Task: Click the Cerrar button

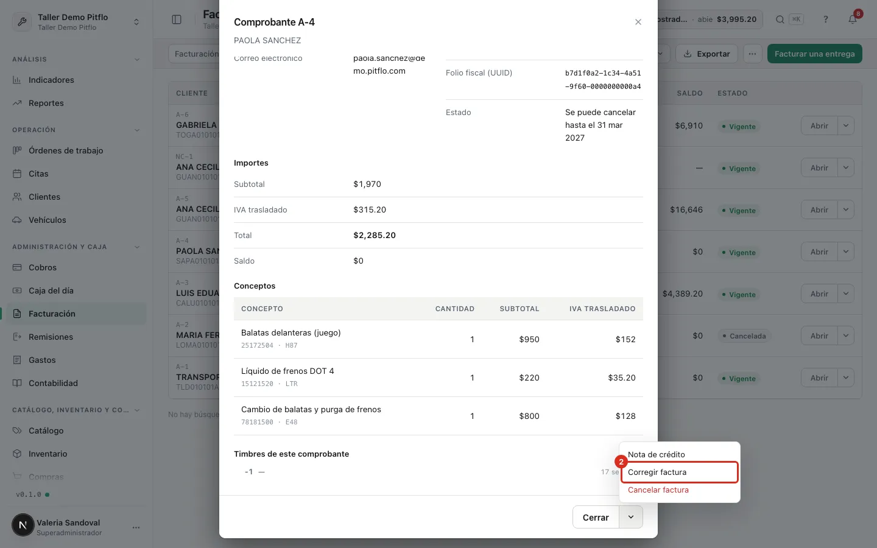Action: pyautogui.click(x=596, y=517)
